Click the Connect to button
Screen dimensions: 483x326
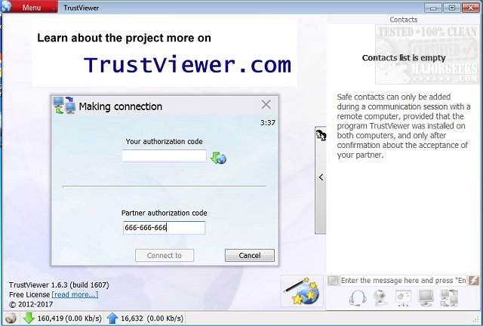click(x=165, y=255)
